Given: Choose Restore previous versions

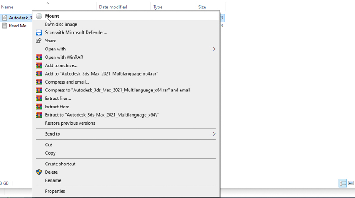Looking at the screenshot, I should pyautogui.click(x=70, y=123).
